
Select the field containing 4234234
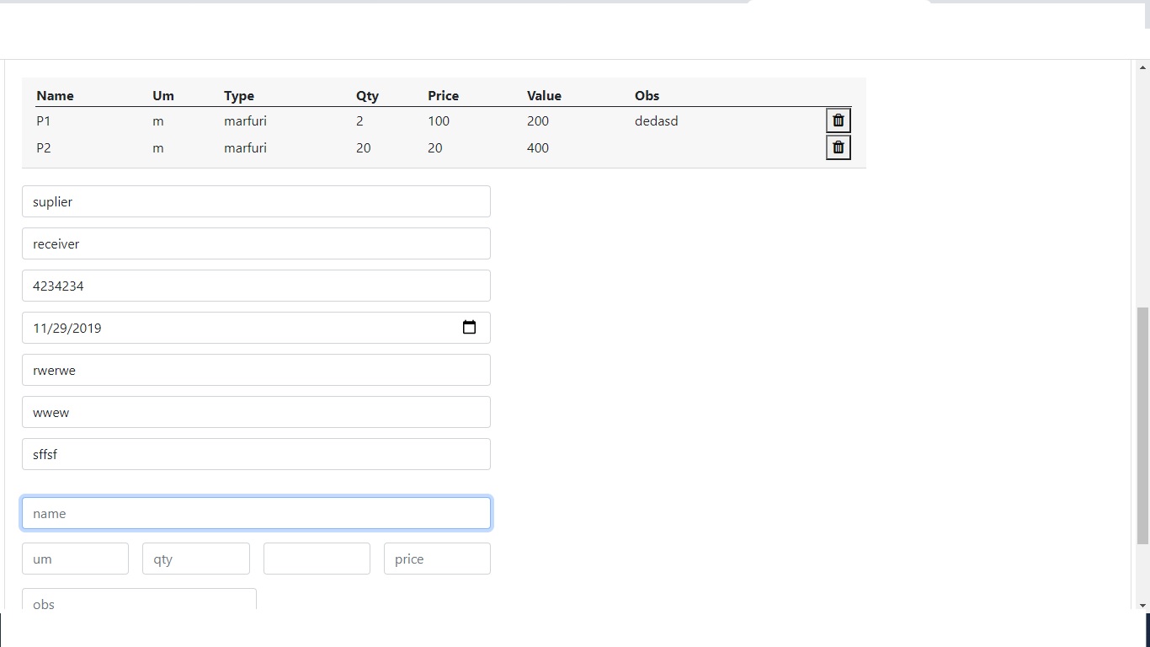(256, 286)
